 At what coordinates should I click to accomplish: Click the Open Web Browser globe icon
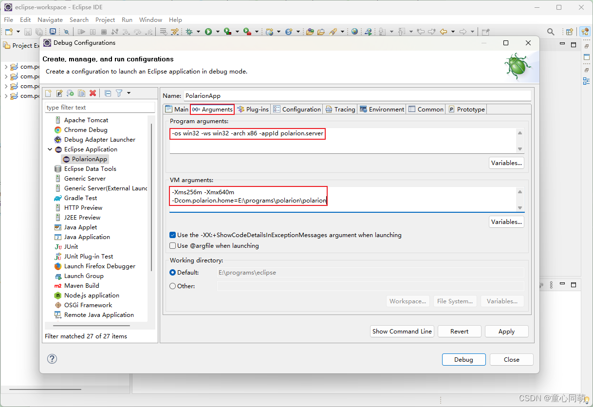(354, 32)
